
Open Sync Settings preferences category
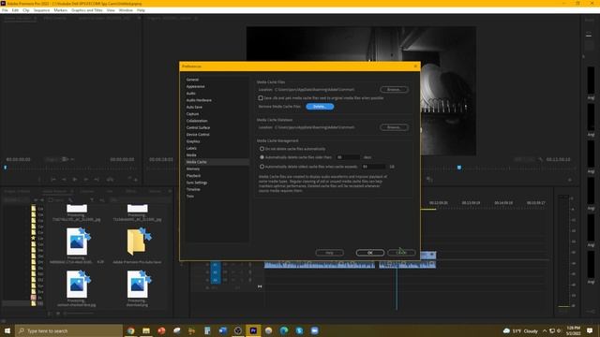[x=197, y=183]
